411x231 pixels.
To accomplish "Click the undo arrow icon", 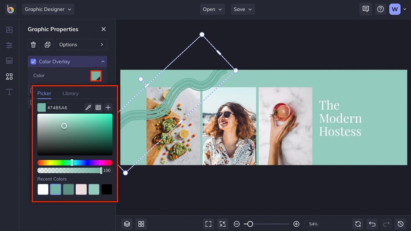I will 372,224.
